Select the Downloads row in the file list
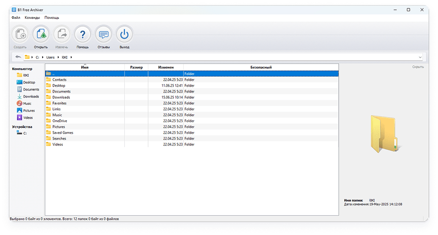 192,97
